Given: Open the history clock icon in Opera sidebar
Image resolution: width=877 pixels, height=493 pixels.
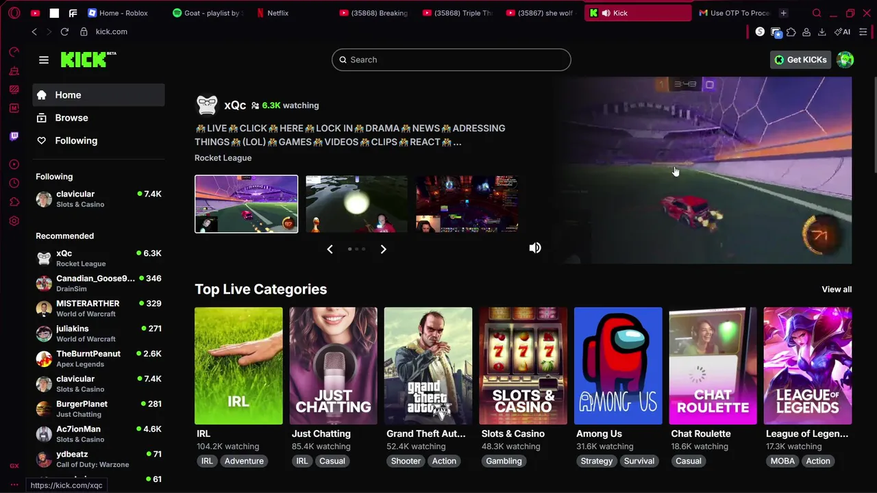Looking at the screenshot, I should point(14,183).
